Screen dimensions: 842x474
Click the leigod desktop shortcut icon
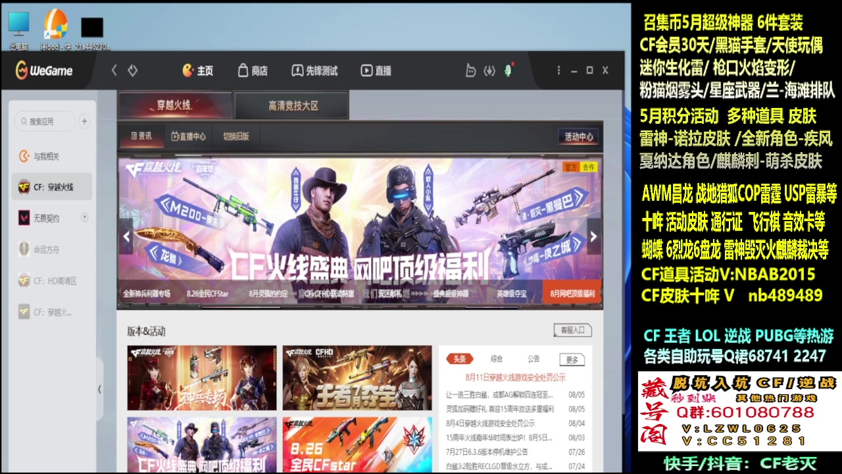tap(56, 30)
